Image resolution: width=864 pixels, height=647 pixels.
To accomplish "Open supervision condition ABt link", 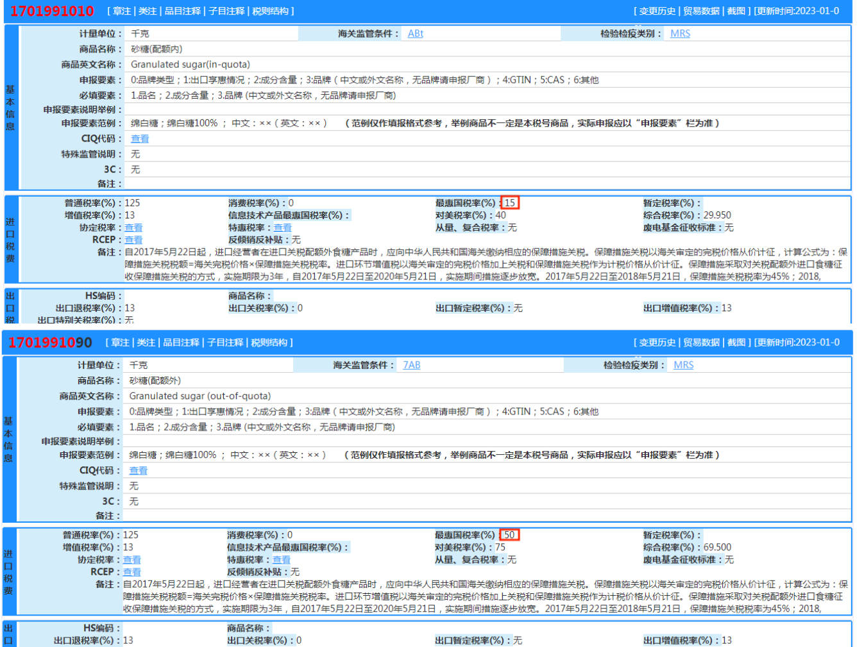I will point(415,33).
